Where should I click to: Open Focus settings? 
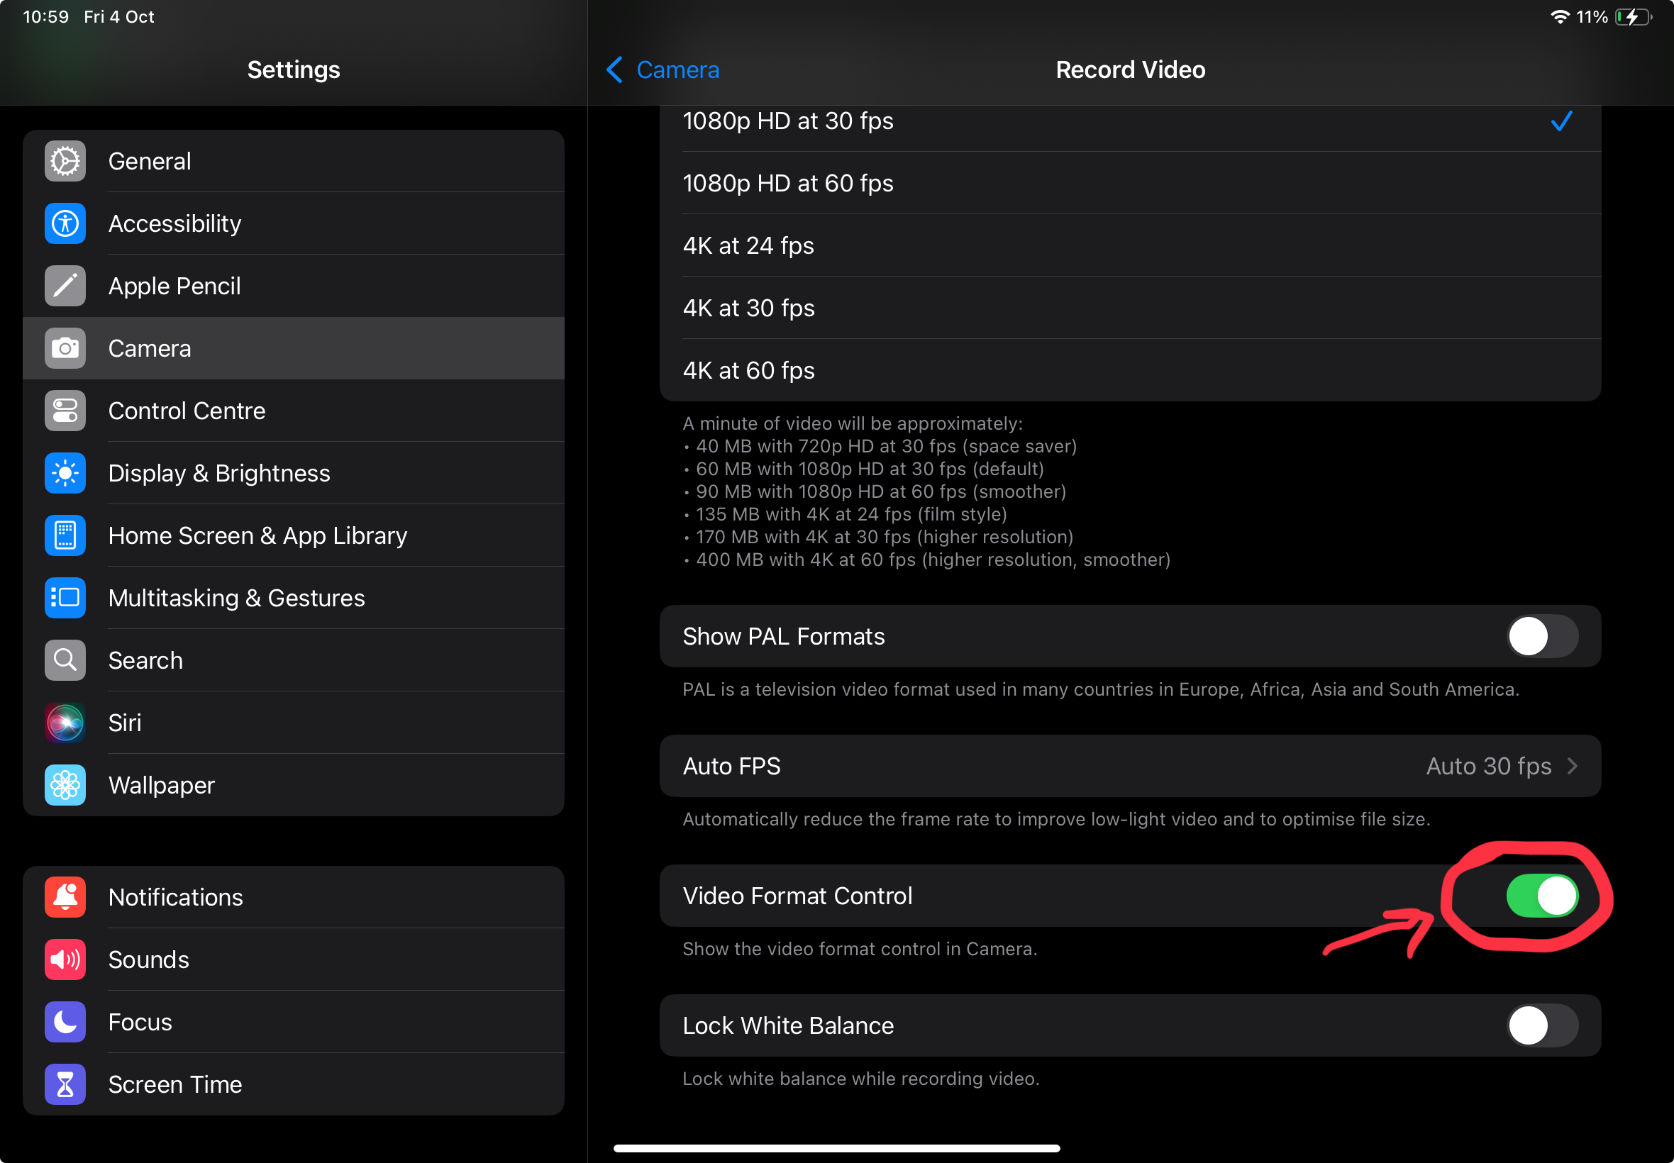point(294,1022)
